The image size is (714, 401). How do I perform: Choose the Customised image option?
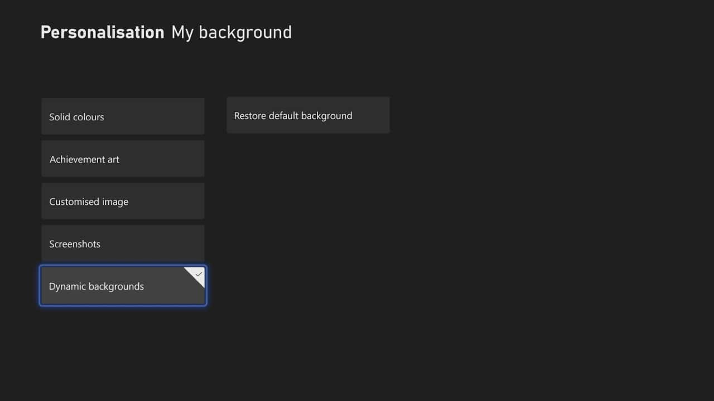(x=123, y=201)
